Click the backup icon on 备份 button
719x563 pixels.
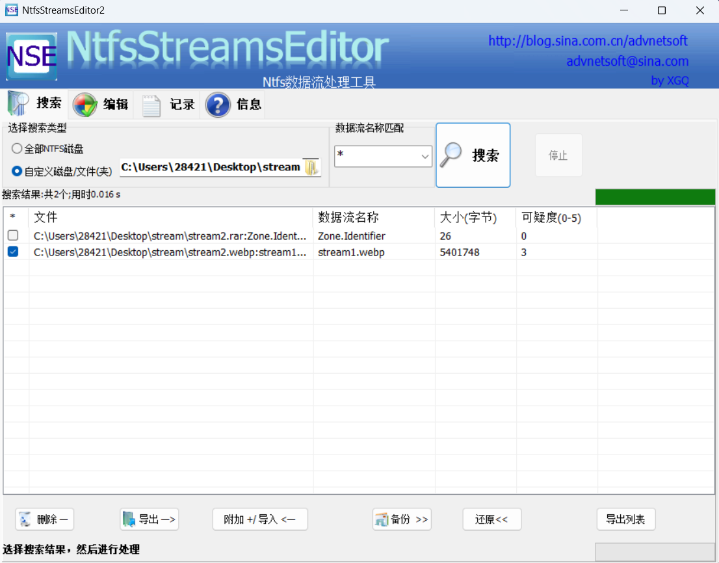click(x=382, y=519)
